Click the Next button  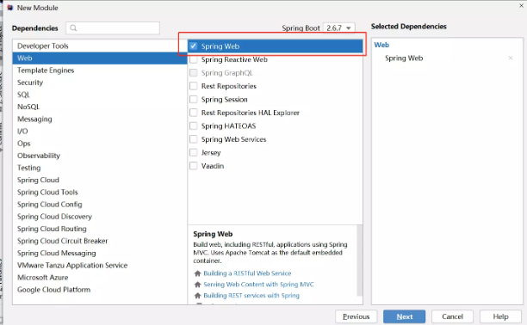[405, 316]
